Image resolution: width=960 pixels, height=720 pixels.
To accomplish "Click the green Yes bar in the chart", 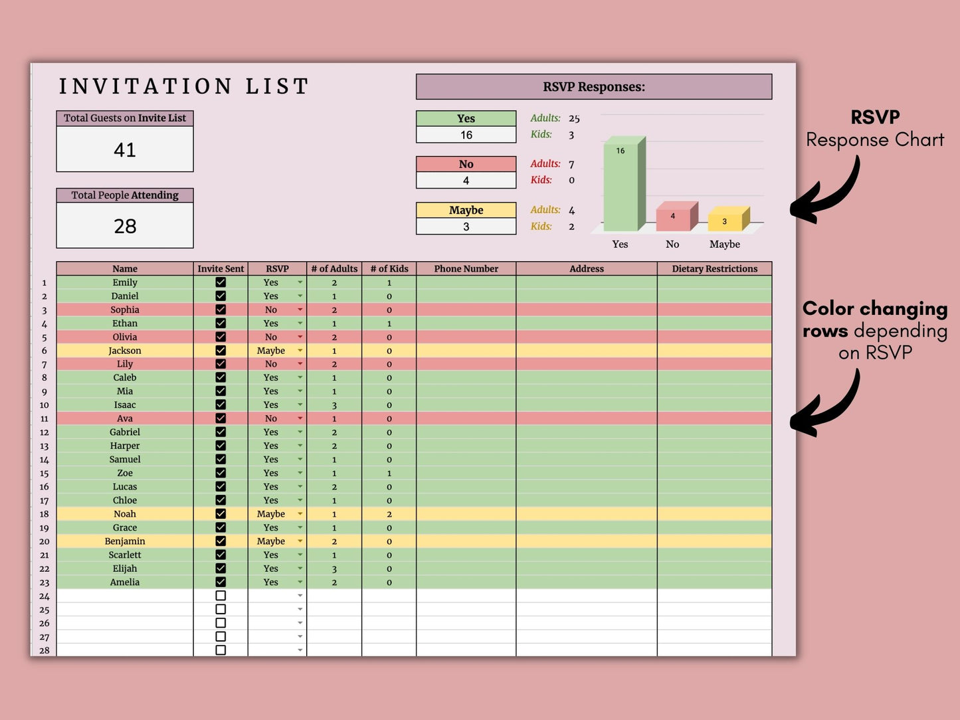I will click(x=622, y=186).
